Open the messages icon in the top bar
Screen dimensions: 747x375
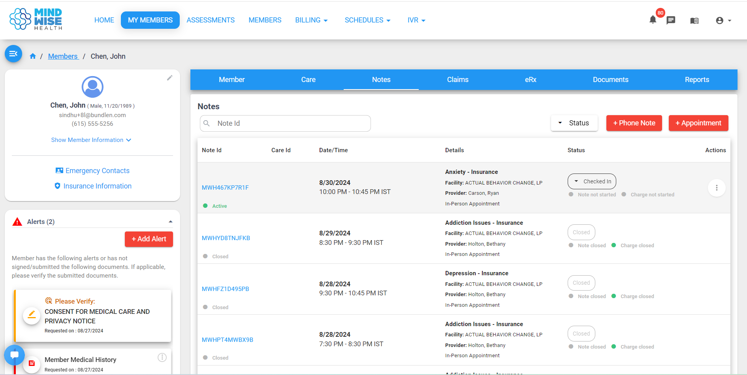[671, 20]
